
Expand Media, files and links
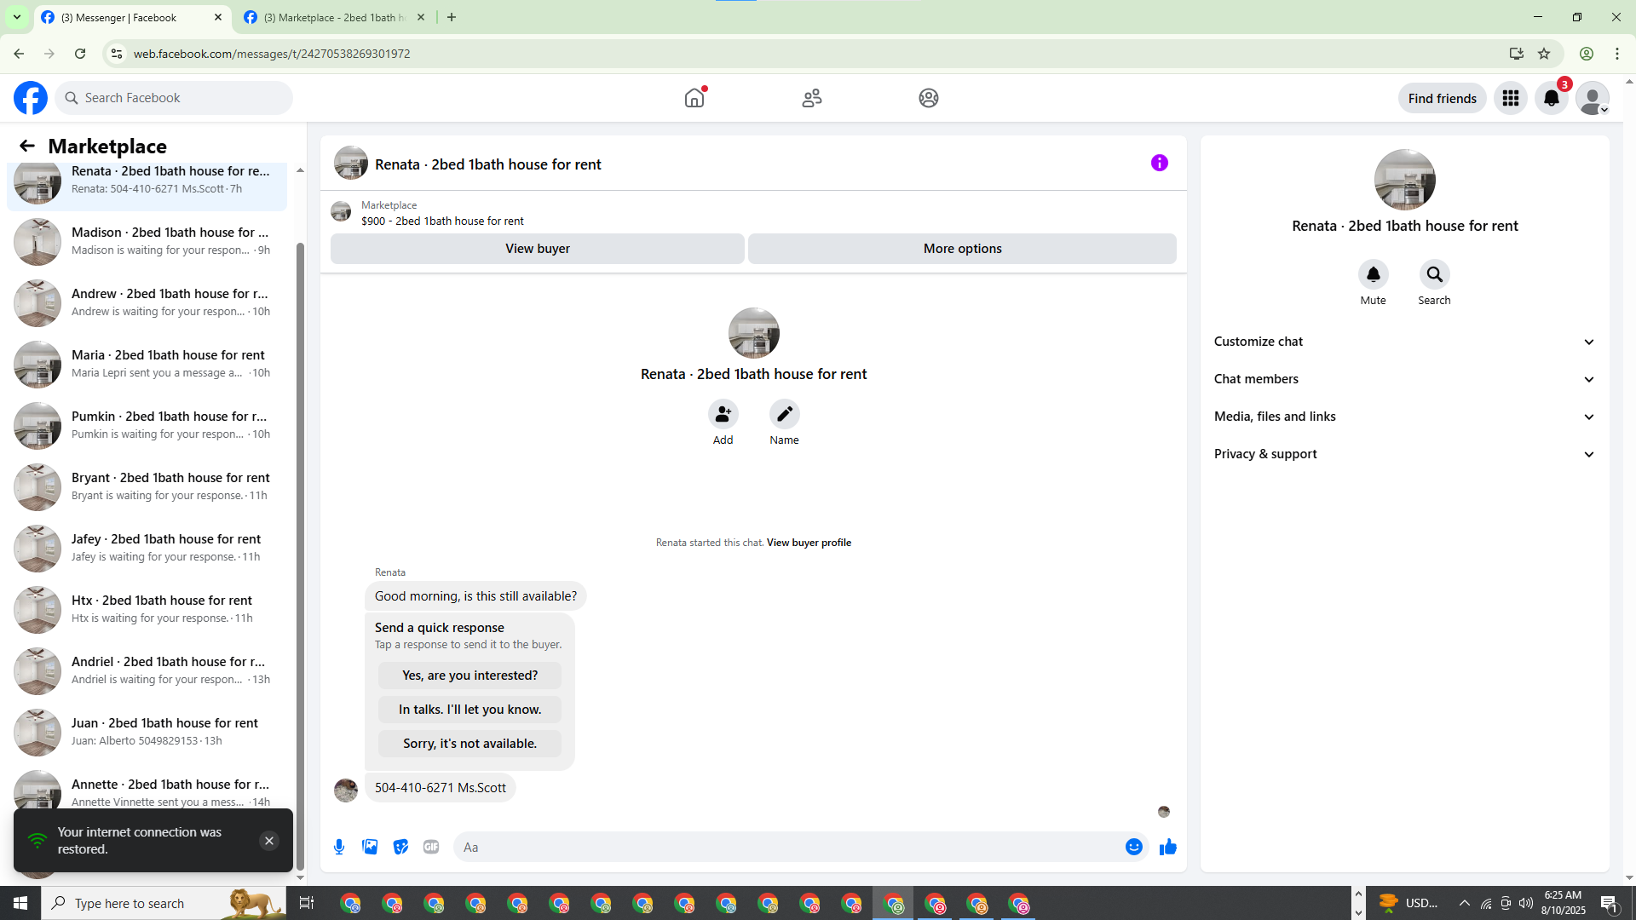(x=1403, y=417)
